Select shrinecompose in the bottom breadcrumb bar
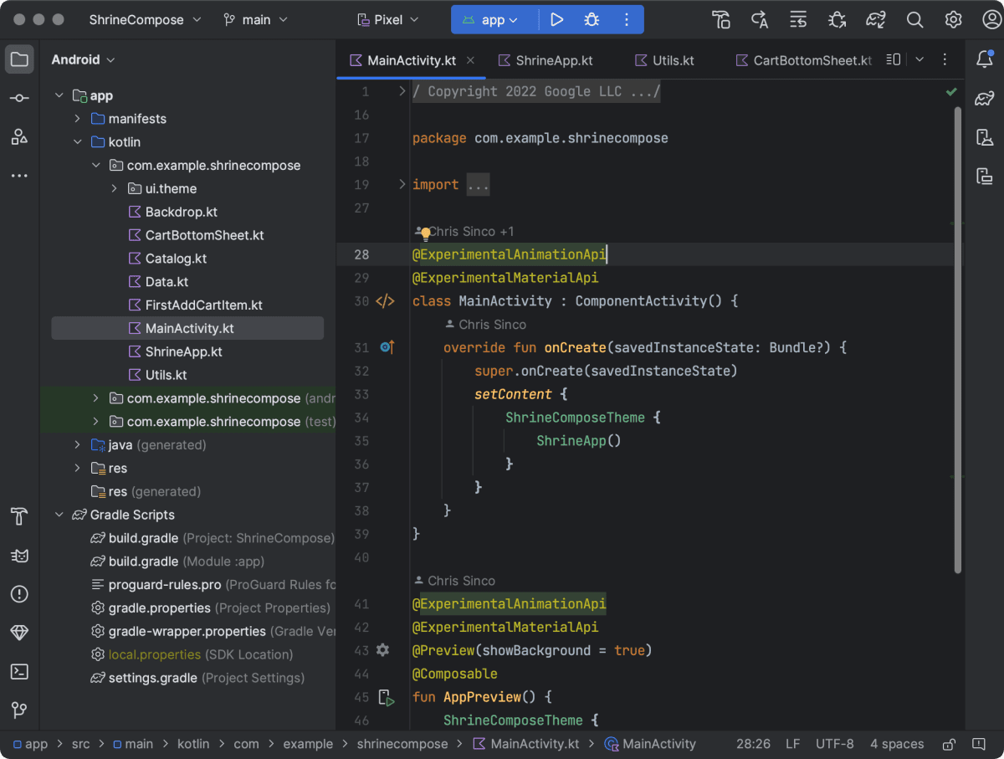The width and height of the screenshot is (1004, 759). click(x=402, y=743)
